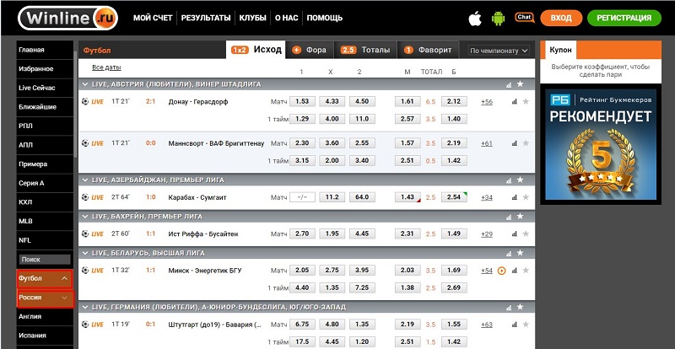Toggle favorite star on Азербайджан Премьер Лига header
Screen dimensions: 675x349
(x=521, y=180)
